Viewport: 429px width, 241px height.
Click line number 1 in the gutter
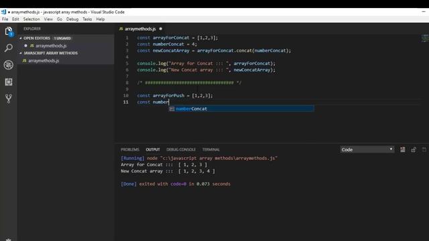click(127, 37)
